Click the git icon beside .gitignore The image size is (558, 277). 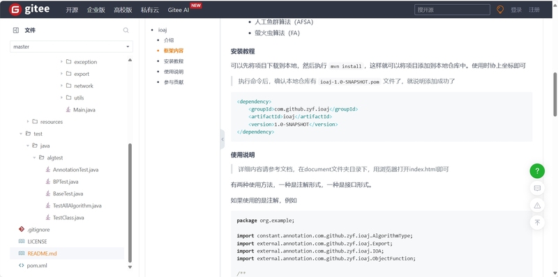coord(22,230)
